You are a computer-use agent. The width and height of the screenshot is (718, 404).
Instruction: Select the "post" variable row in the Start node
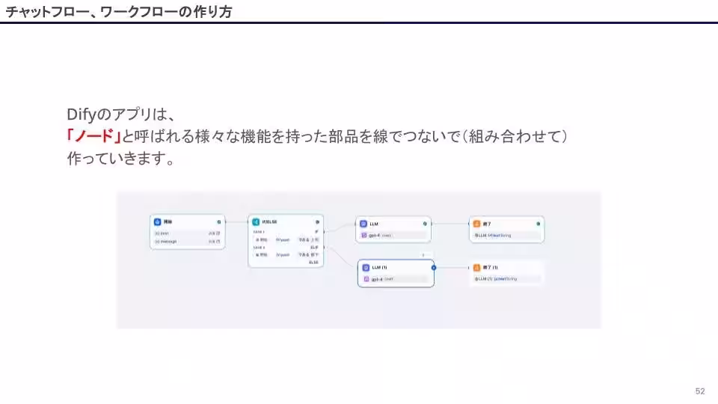pos(187,233)
